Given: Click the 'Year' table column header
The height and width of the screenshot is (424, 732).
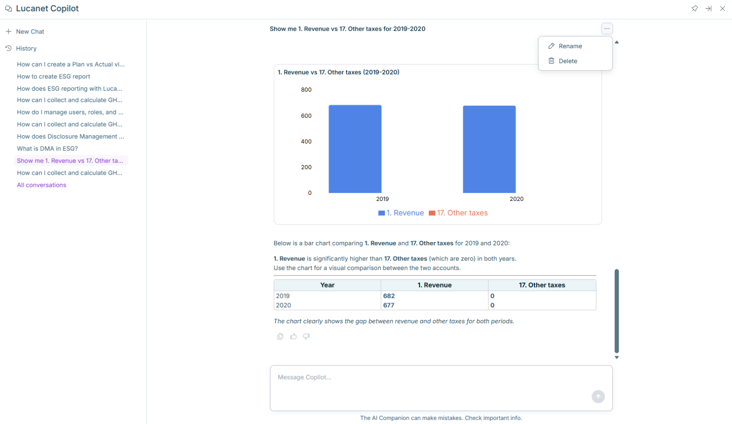Looking at the screenshot, I should 327,285.
